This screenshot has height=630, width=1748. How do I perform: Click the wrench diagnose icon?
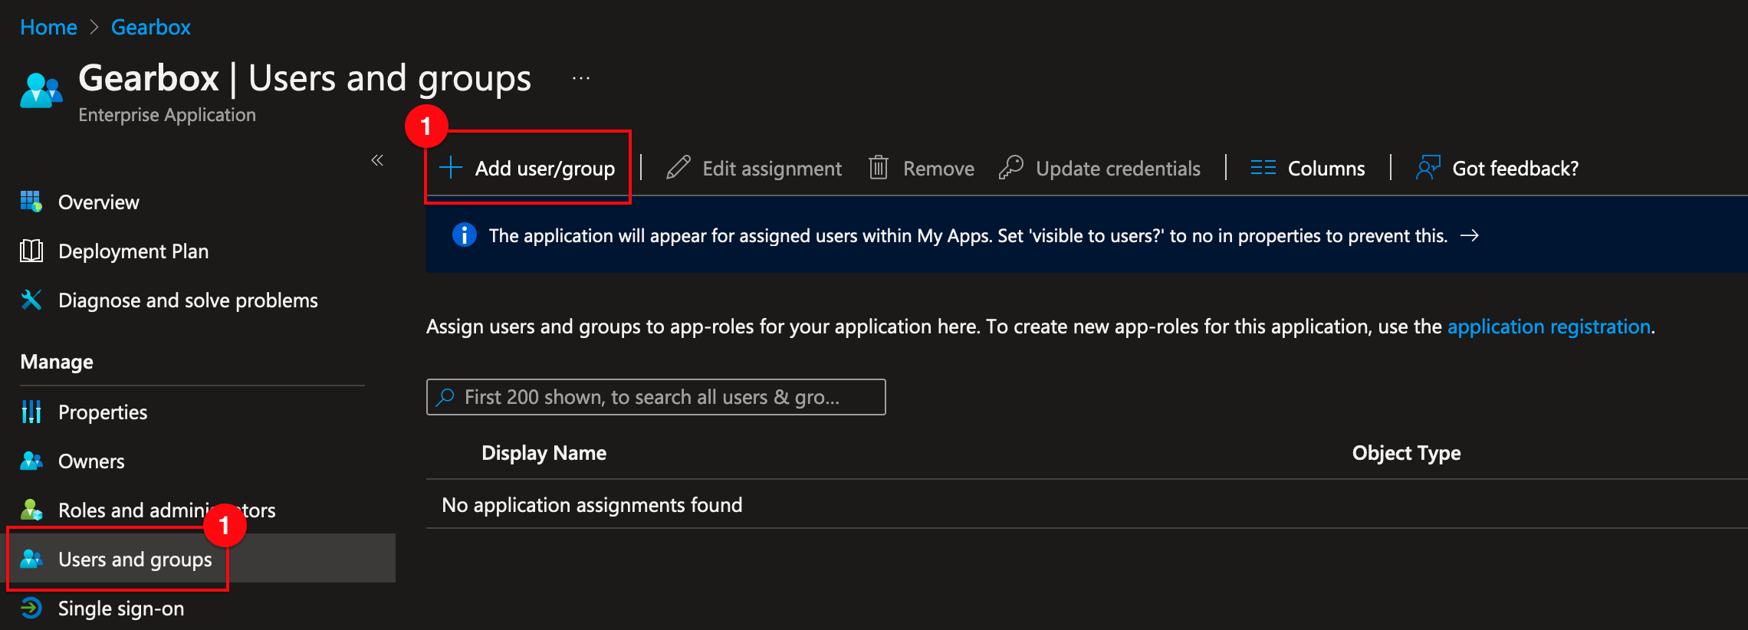pyautogui.click(x=31, y=300)
